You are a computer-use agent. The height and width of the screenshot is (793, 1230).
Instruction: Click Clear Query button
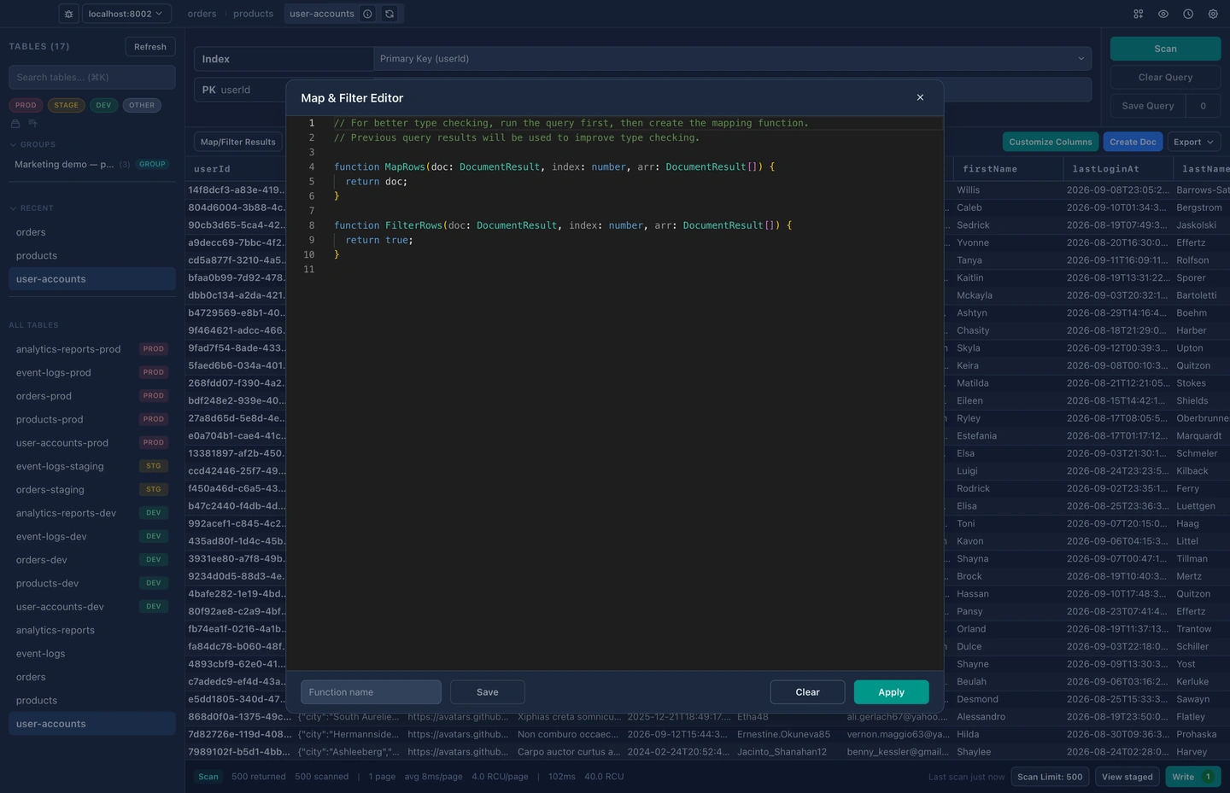coord(1165,77)
